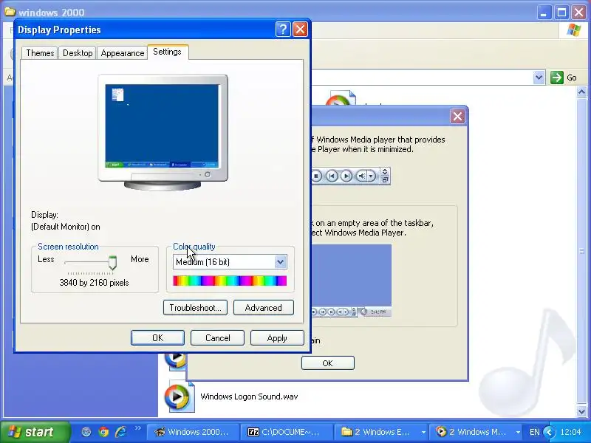Screen dimensions: 591x443
Task: Switch to the Themes tab
Action: point(40,53)
